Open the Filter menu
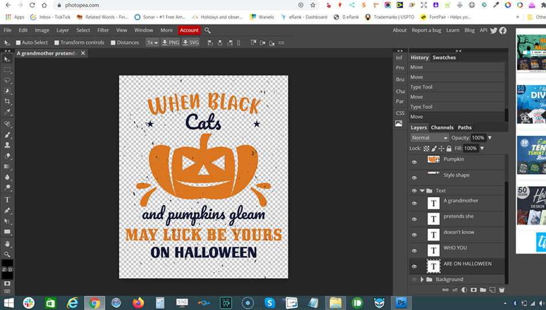Screen dimensions: 546x310 [x=103, y=30]
